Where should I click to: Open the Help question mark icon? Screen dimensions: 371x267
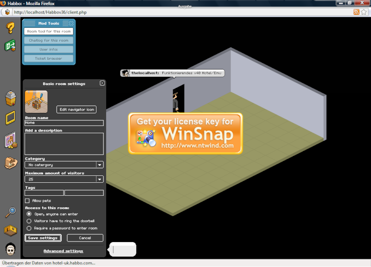[x=10, y=28]
